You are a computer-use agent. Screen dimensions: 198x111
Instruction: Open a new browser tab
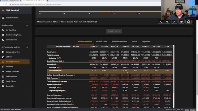pos(48,1)
